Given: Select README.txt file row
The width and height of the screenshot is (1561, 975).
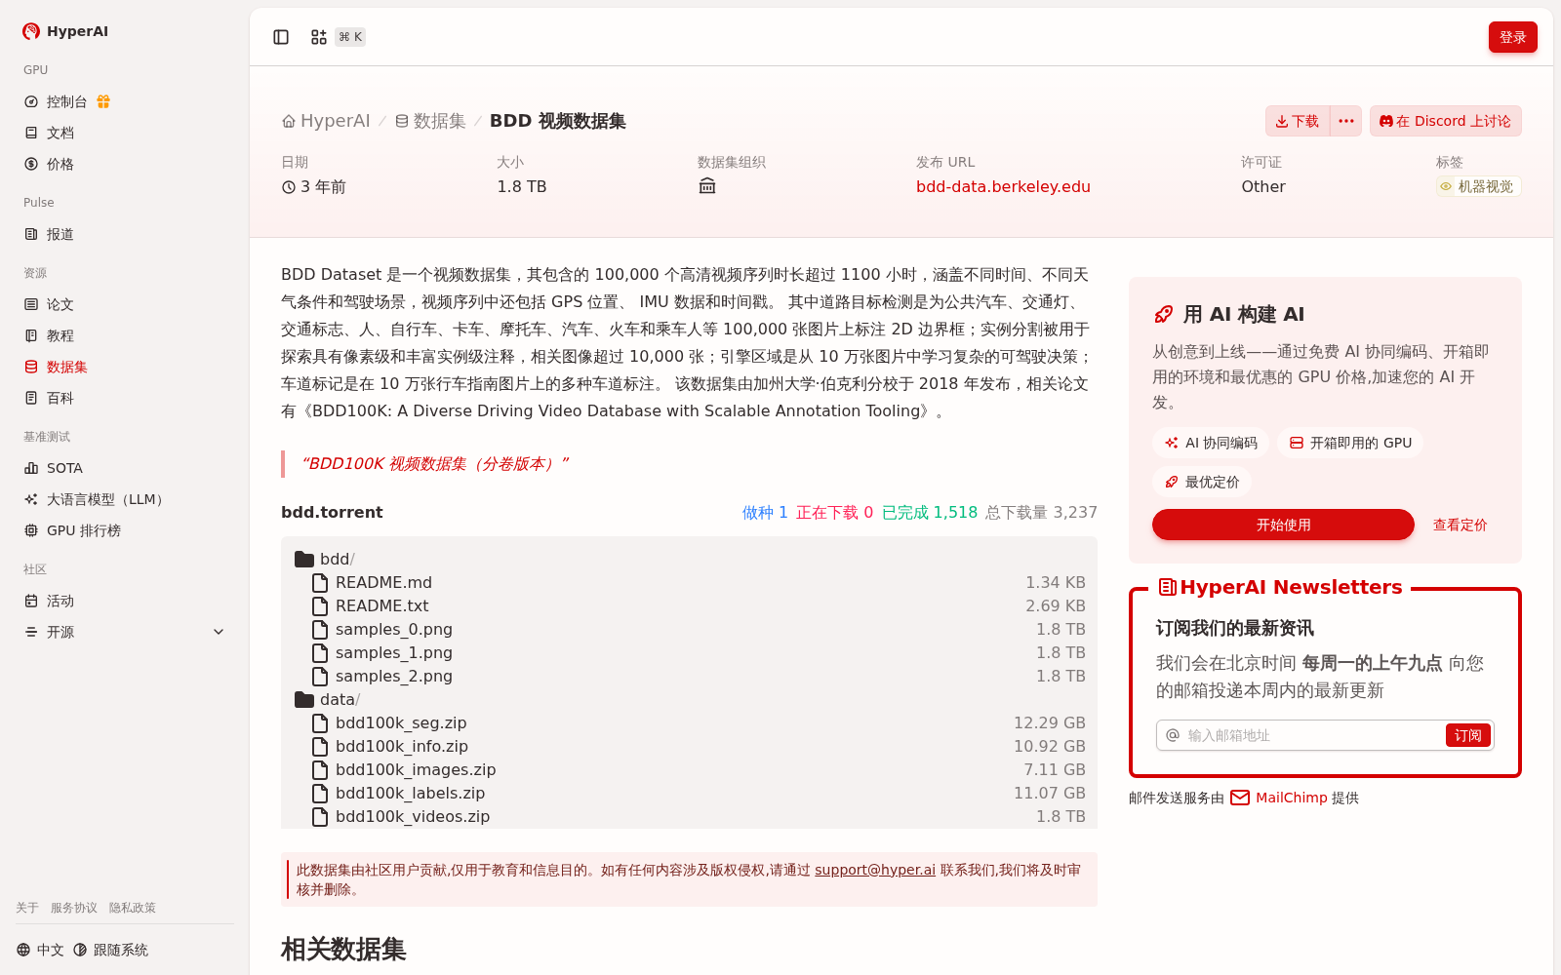Looking at the screenshot, I should click(x=689, y=605).
